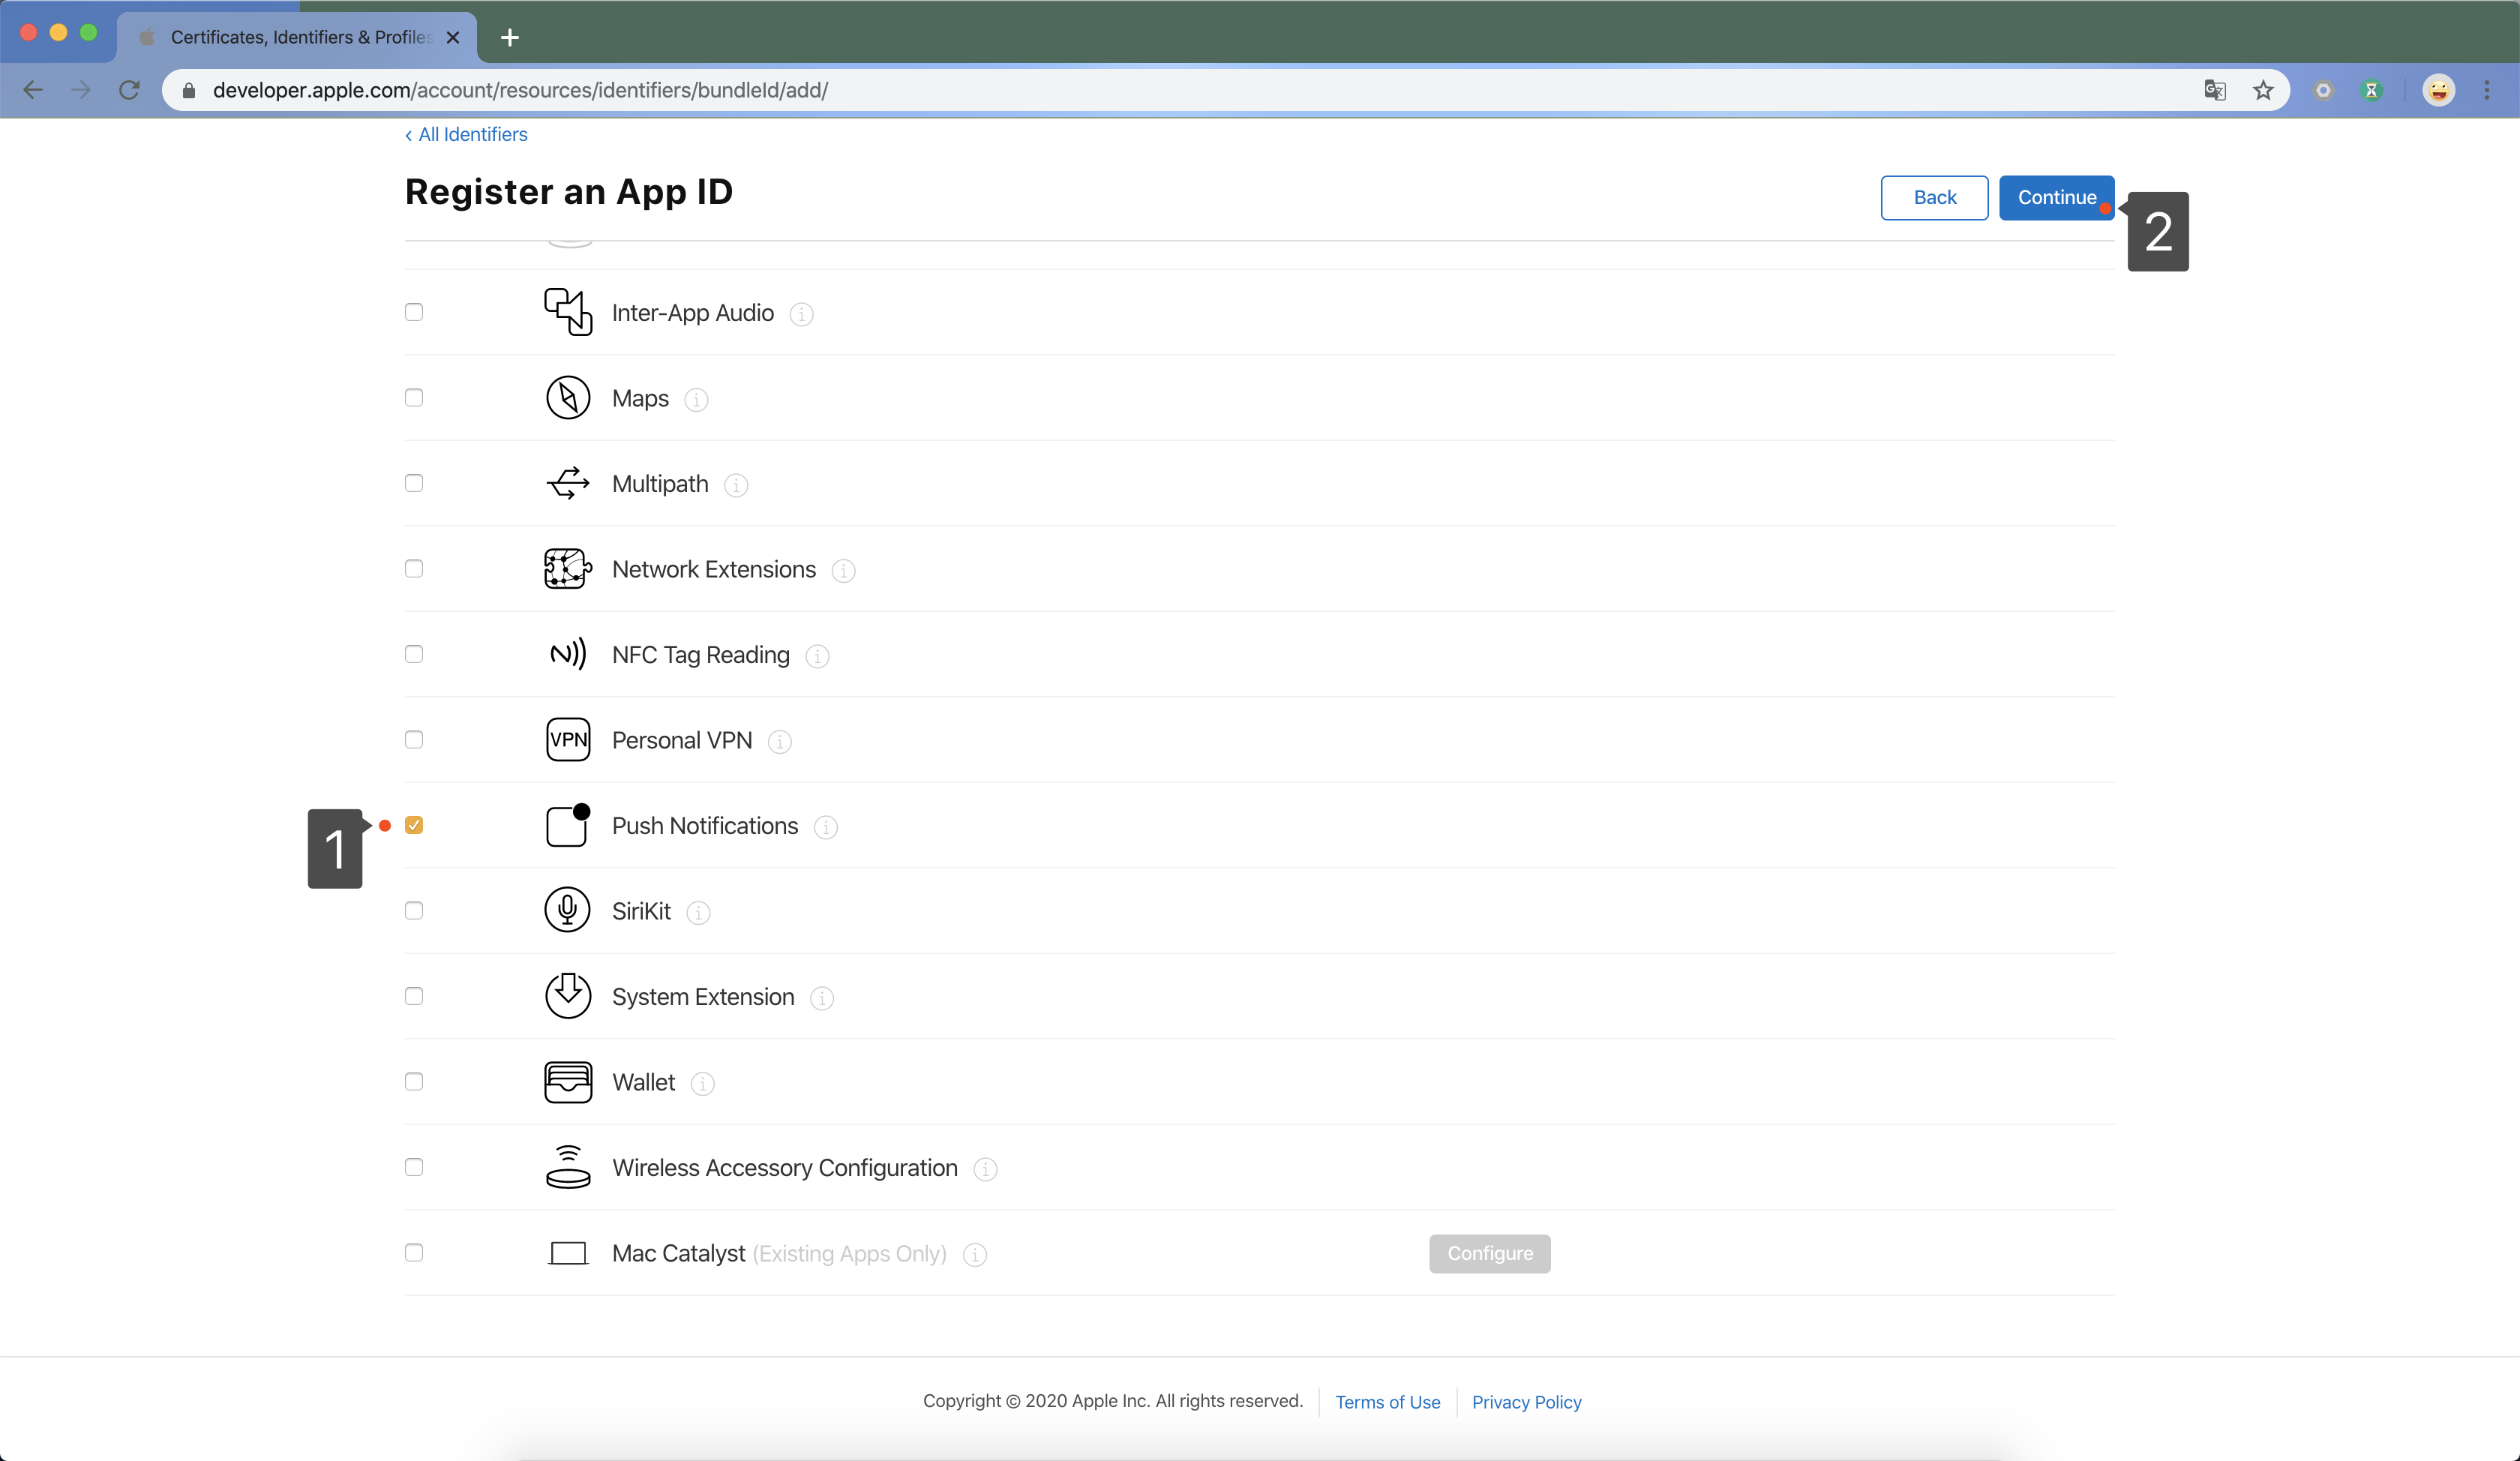Click info icon beside Network Extensions

(843, 571)
